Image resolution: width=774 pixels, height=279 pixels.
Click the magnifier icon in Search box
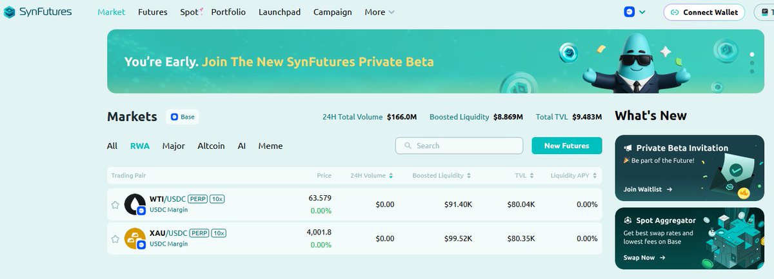click(x=408, y=146)
